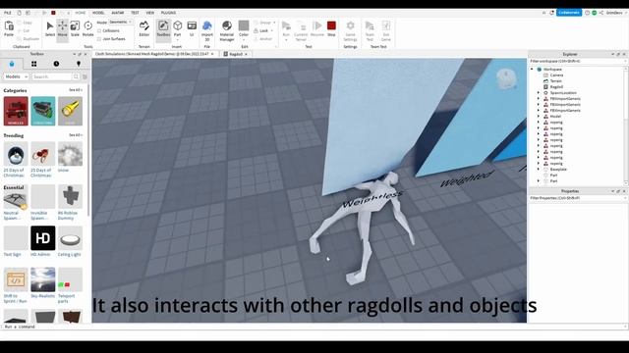
Task: Open the FILE menu
Action: [x=8, y=13]
